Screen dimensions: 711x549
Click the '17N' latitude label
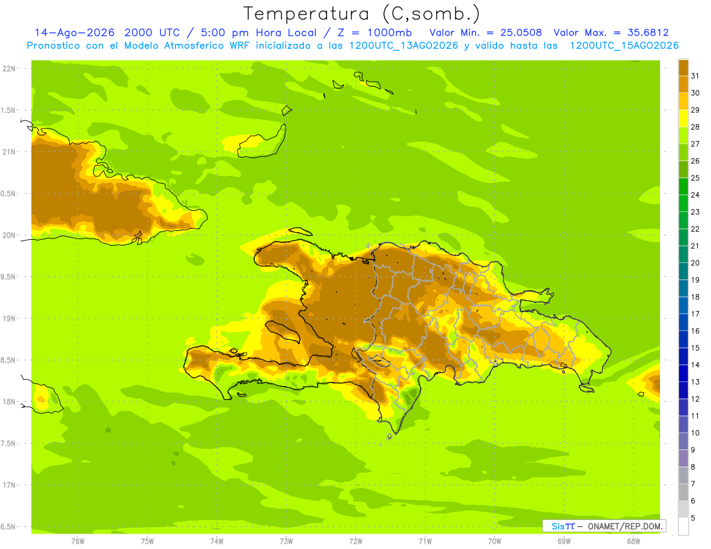[x=9, y=485]
